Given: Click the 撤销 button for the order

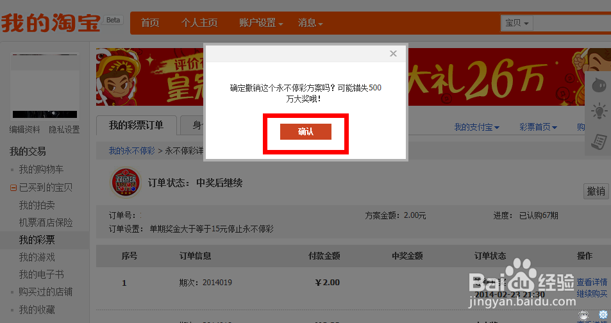Looking at the screenshot, I should (596, 192).
